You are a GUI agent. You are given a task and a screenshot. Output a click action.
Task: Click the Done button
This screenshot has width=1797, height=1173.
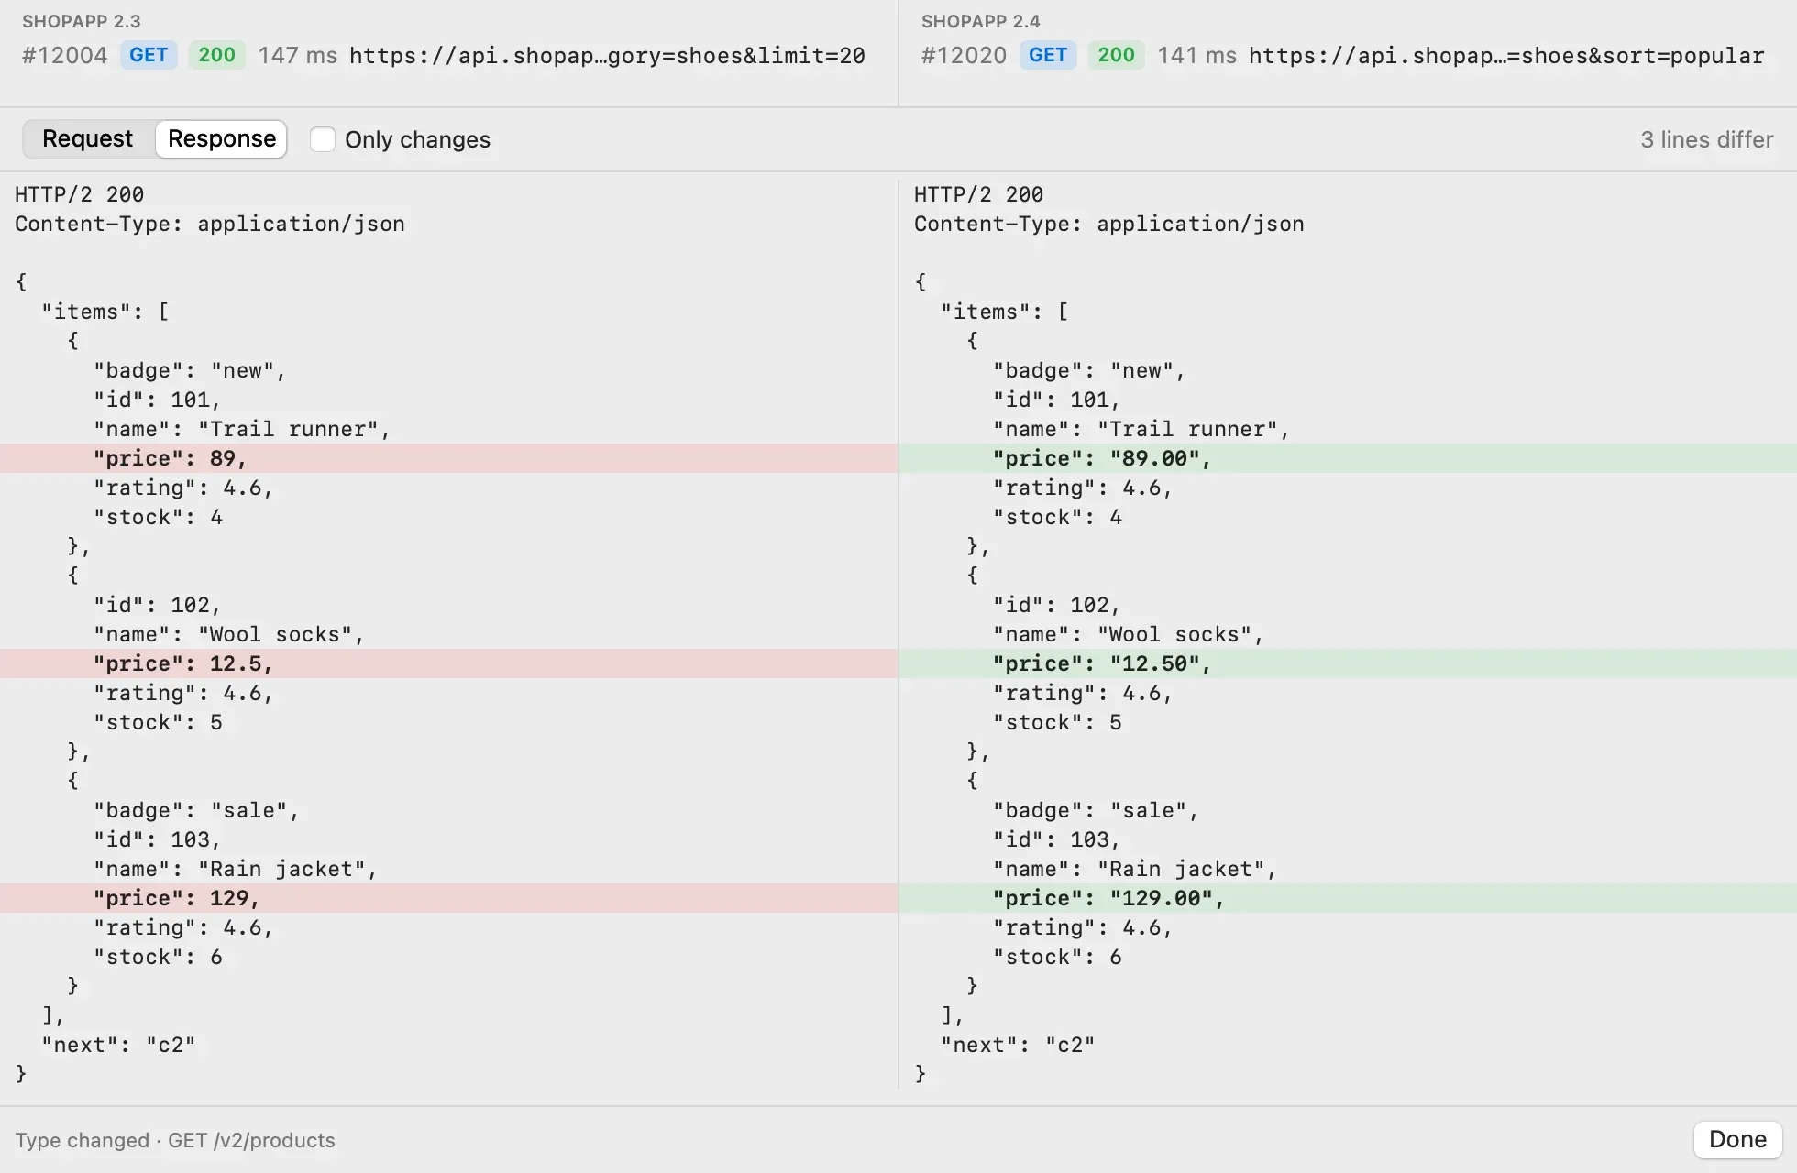point(1737,1139)
